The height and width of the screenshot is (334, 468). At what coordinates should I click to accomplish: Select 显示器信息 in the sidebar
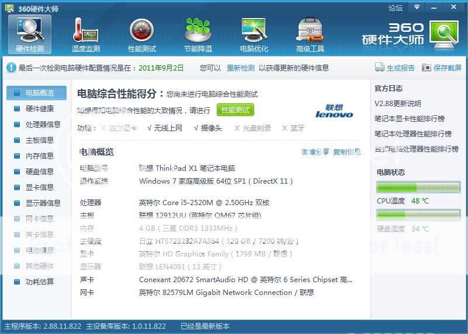[36, 203]
